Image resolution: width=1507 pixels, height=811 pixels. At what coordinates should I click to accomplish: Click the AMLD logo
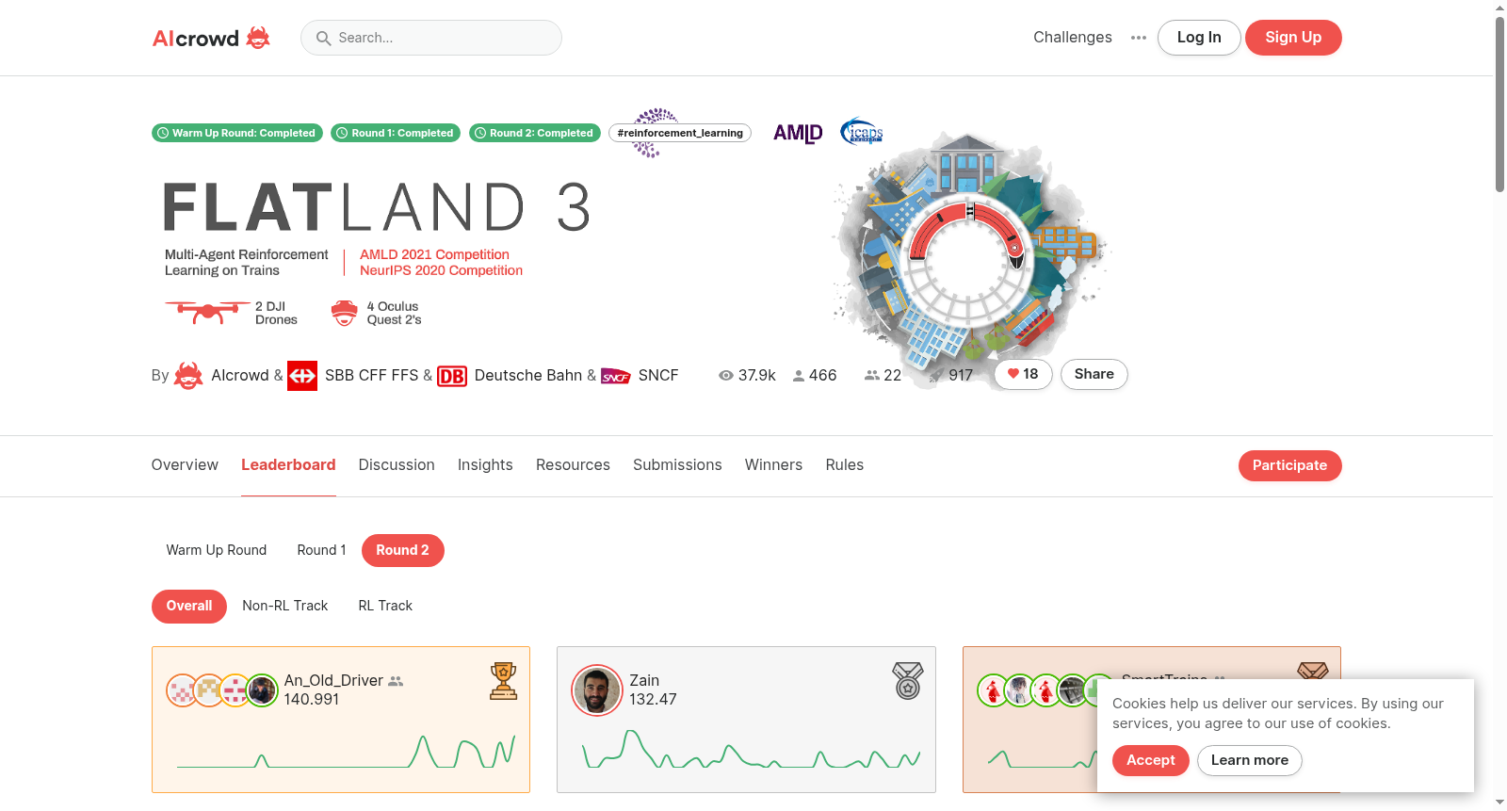tap(798, 133)
